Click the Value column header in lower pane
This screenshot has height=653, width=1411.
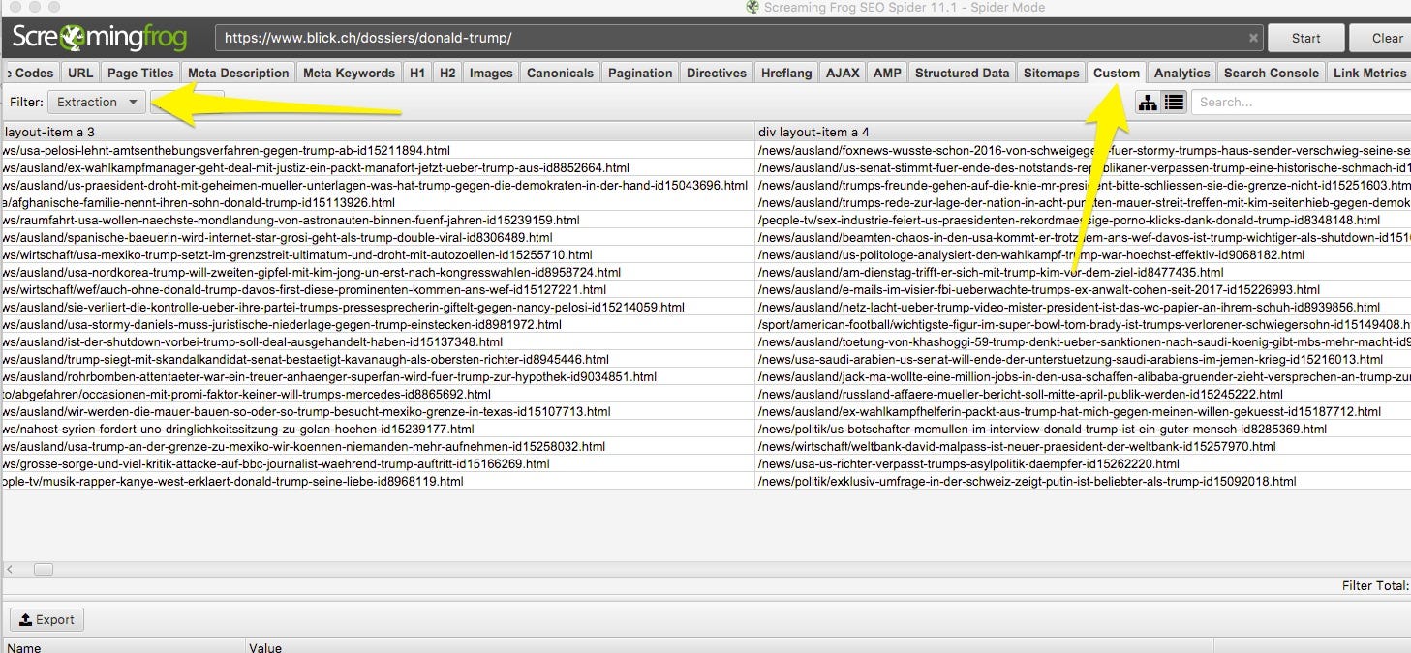click(729, 646)
